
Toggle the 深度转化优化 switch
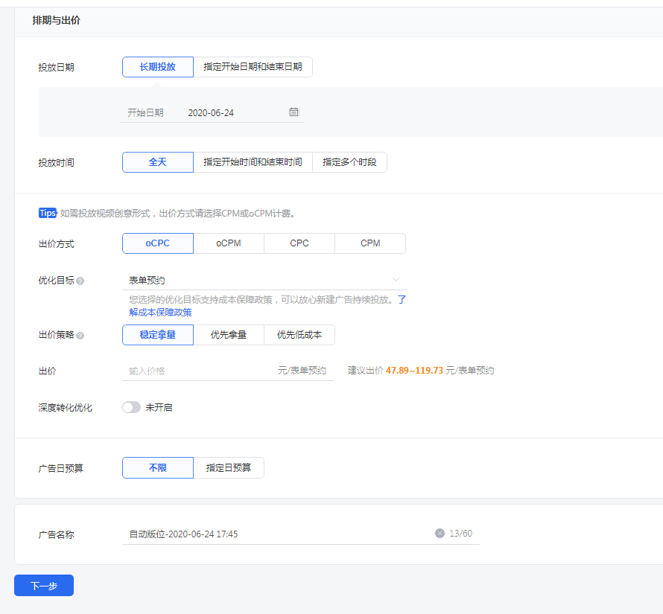(x=131, y=408)
